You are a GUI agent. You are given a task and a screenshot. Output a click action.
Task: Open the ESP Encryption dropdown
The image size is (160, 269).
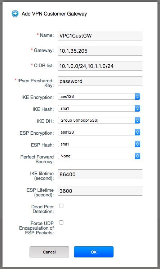99,132
